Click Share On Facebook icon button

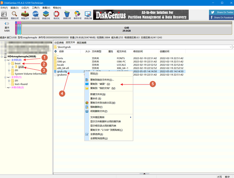(222, 18)
